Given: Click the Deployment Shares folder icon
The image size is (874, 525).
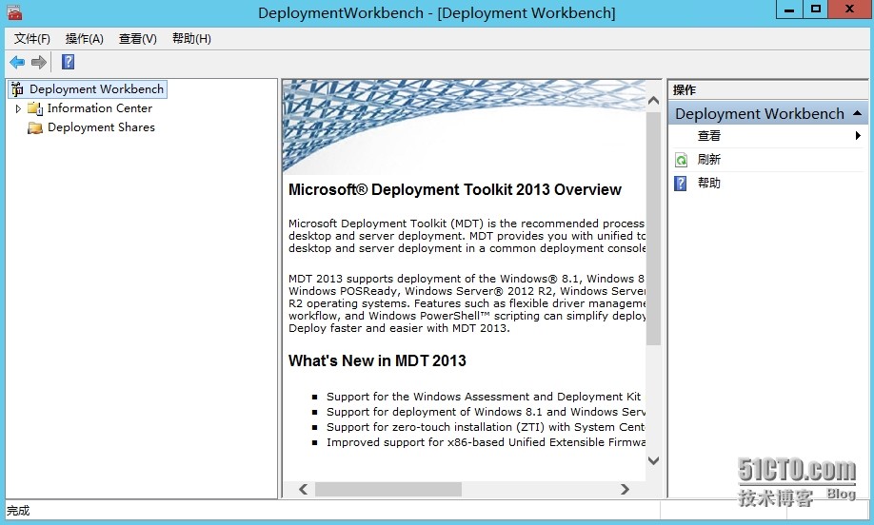Looking at the screenshot, I should (x=35, y=127).
